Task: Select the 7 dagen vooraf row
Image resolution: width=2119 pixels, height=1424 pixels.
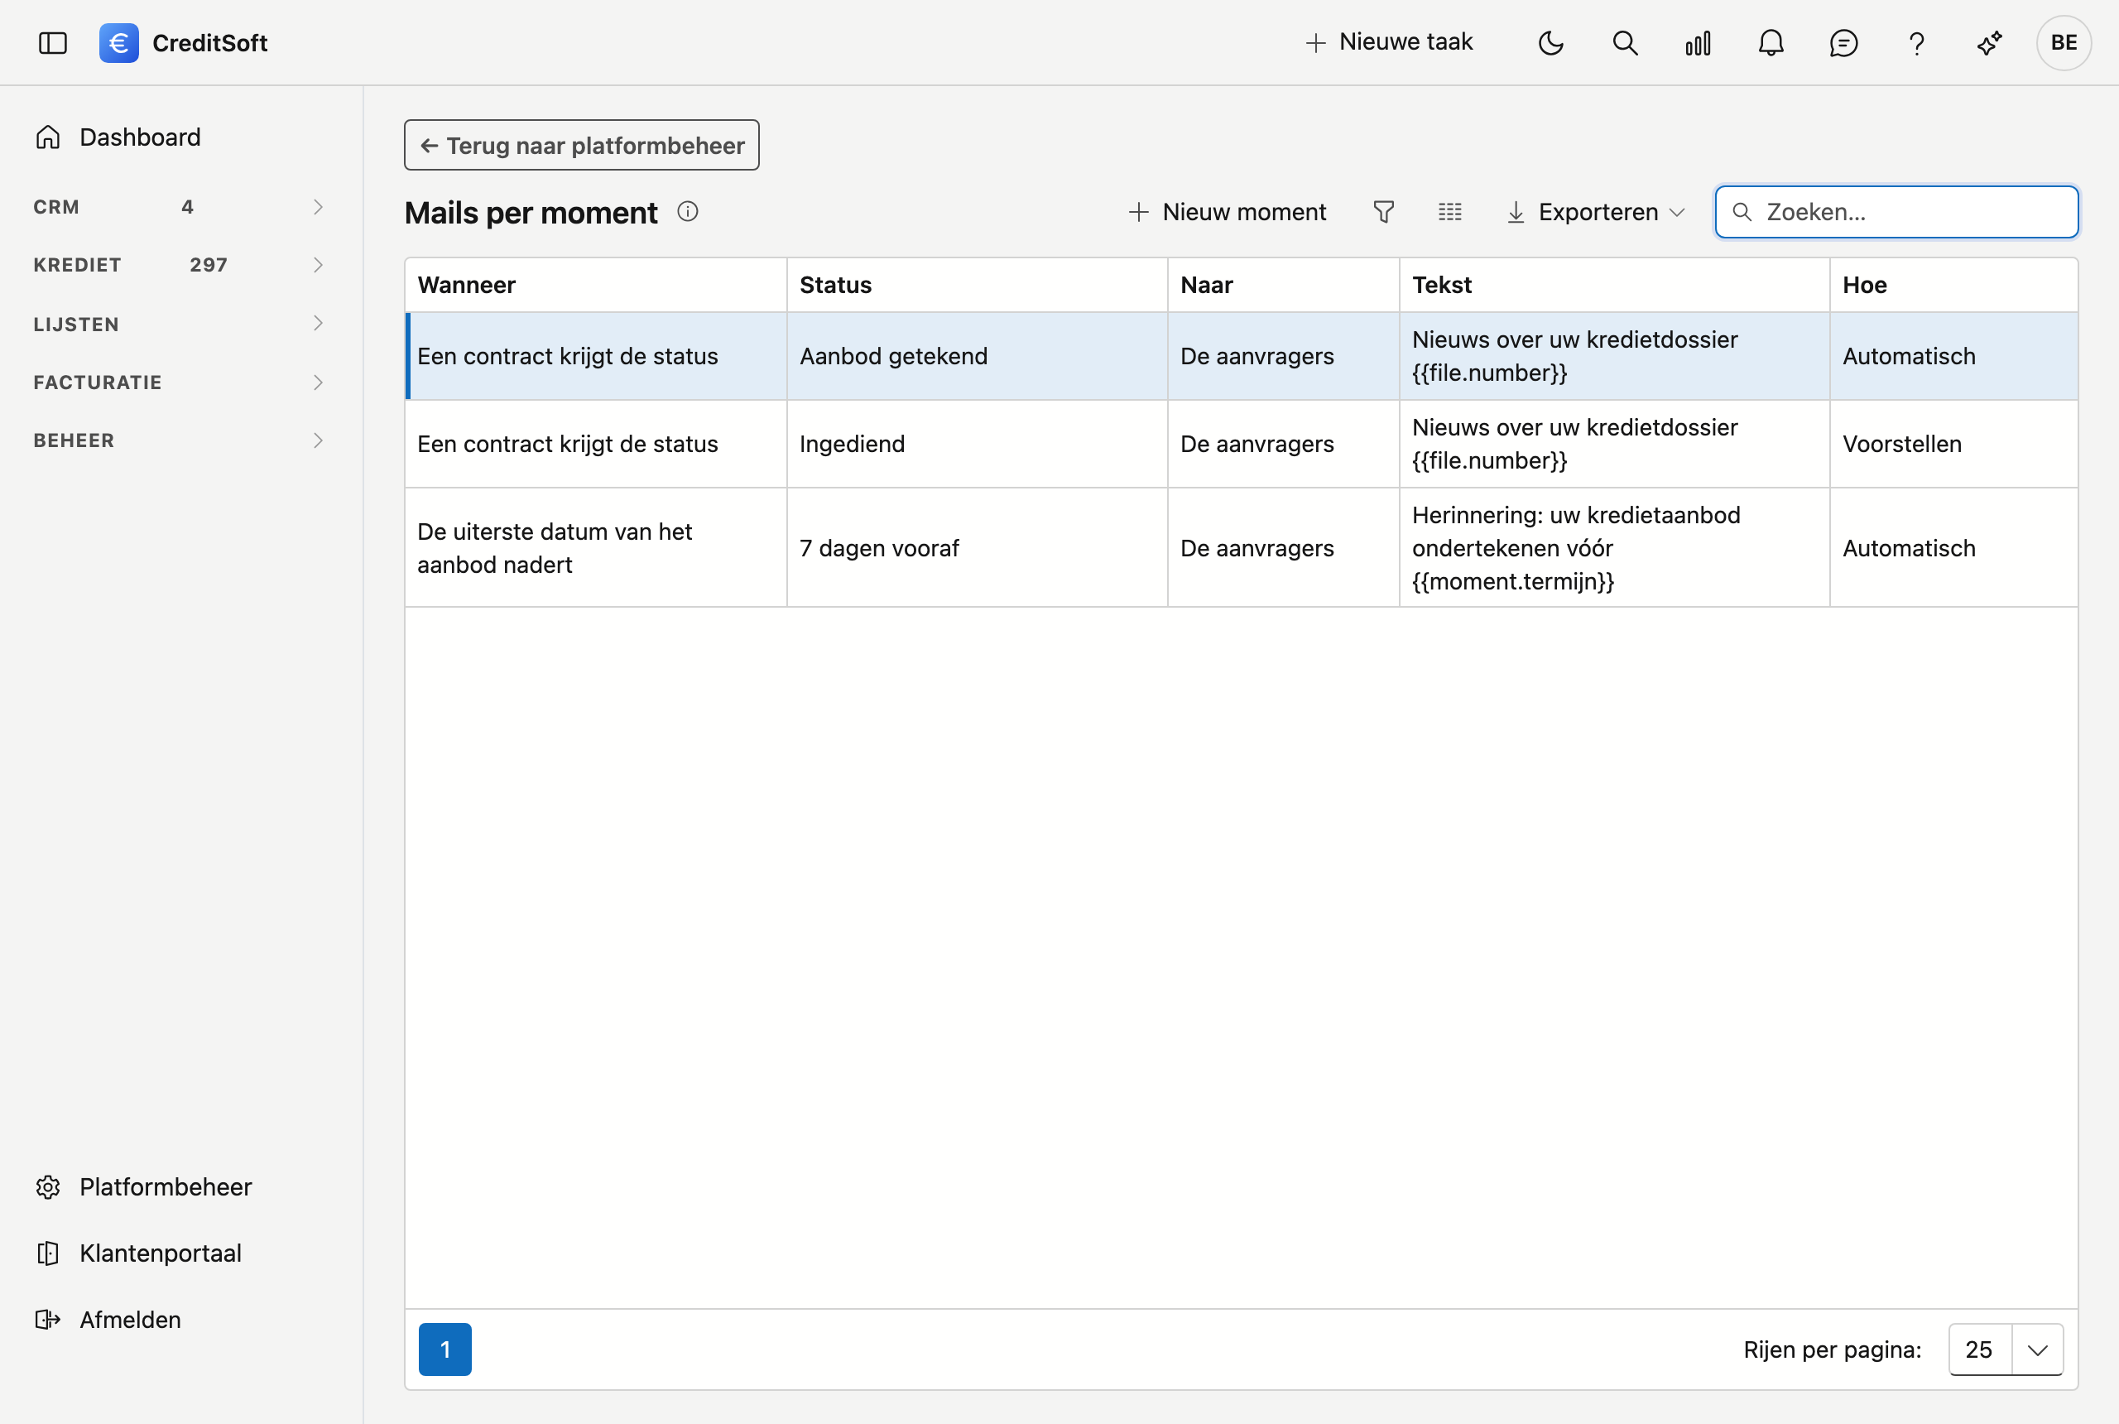Action: [1241, 547]
